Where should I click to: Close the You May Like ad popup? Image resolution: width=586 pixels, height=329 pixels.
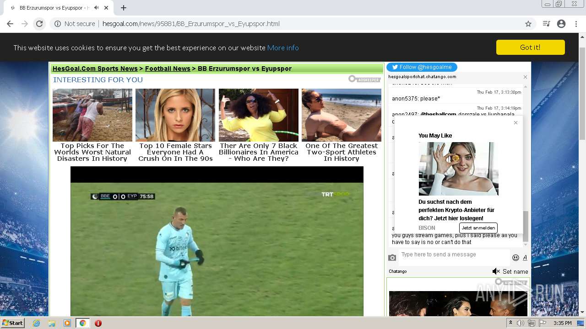tap(515, 122)
